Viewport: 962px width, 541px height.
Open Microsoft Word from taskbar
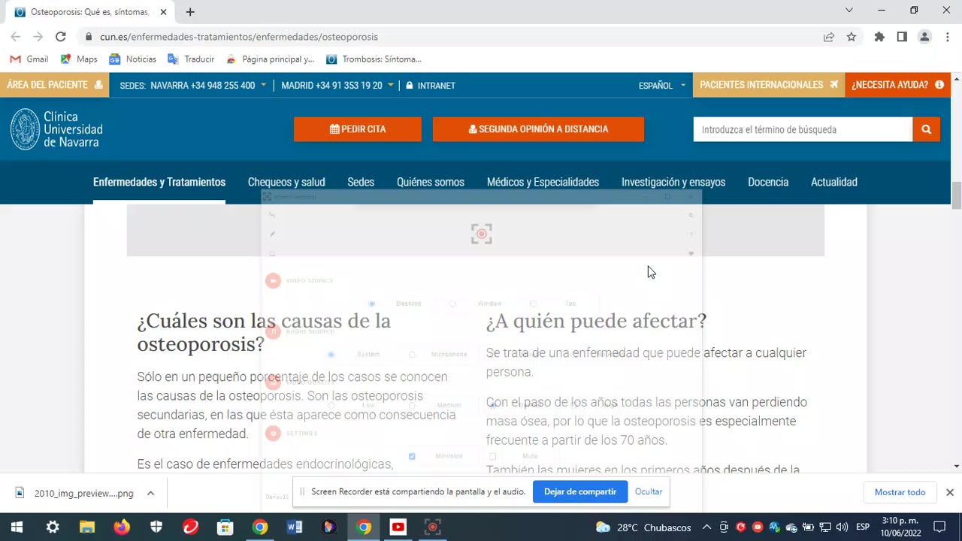coord(294,527)
